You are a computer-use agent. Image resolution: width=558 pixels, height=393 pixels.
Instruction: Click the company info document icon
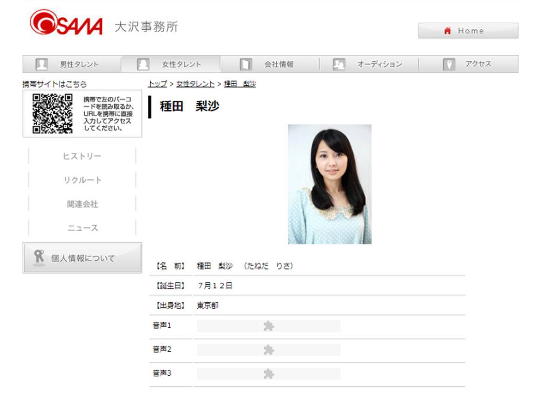pos(246,64)
